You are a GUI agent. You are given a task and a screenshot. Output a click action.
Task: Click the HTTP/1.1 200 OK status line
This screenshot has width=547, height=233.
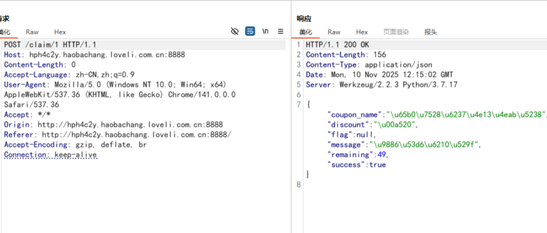point(336,45)
